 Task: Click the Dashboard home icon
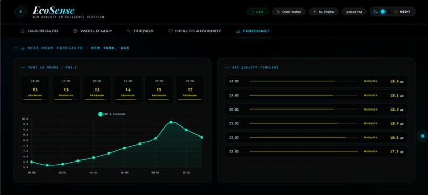[x=23, y=31]
